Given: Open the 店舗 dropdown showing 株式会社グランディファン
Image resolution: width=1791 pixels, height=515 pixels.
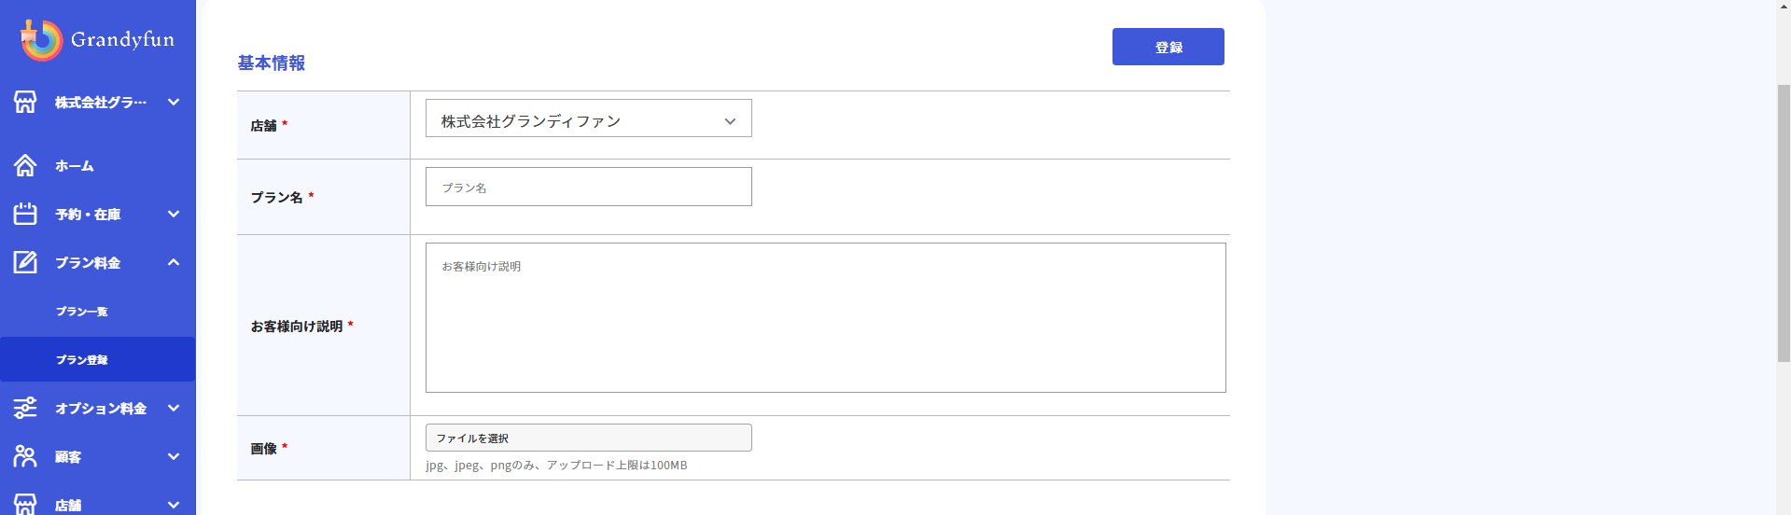Looking at the screenshot, I should pyautogui.click(x=588, y=118).
